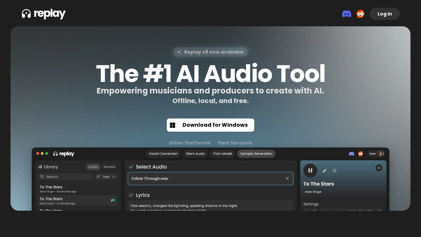This screenshot has width=421, height=237.
Task: Open the Past Versions link
Action: pyautogui.click(x=235, y=143)
